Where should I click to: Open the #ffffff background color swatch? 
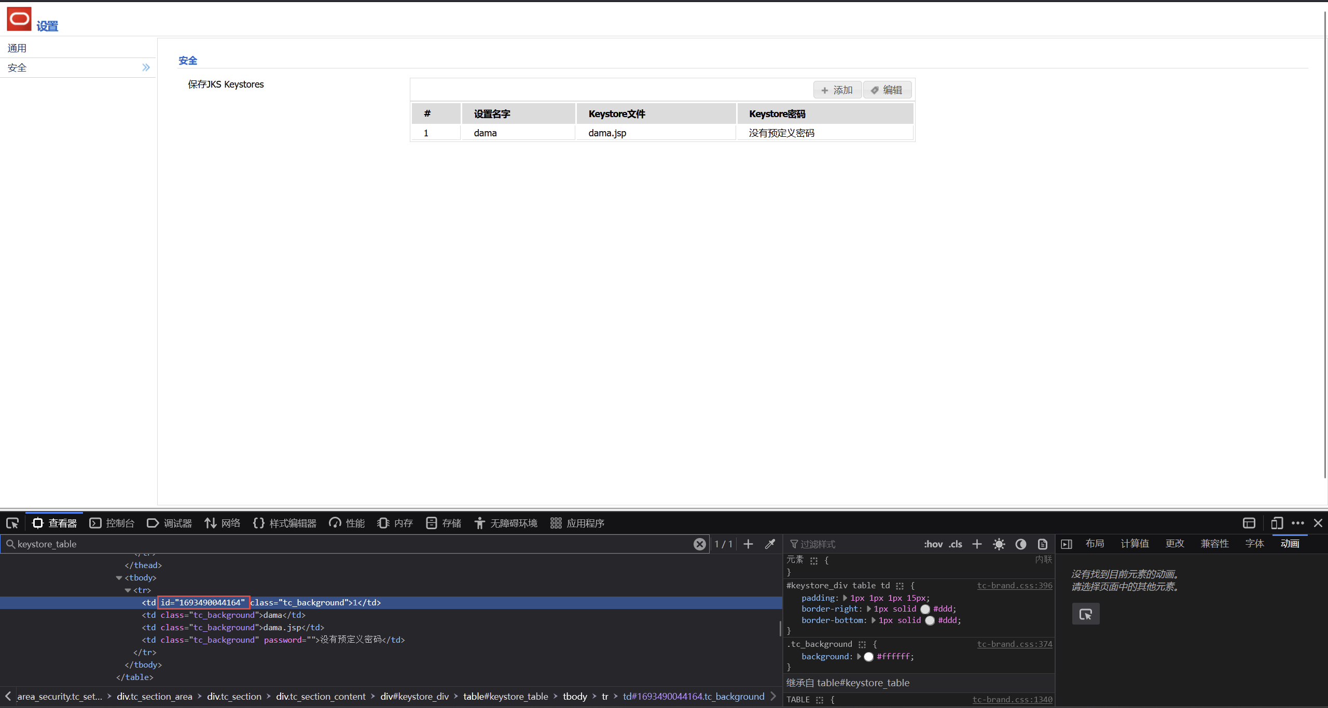[x=869, y=657]
